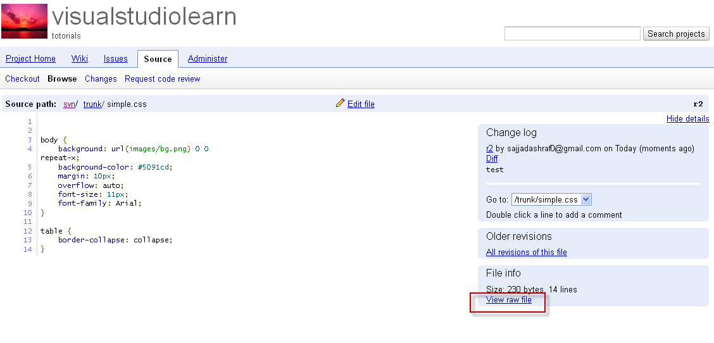Select the Source tab

click(x=158, y=59)
